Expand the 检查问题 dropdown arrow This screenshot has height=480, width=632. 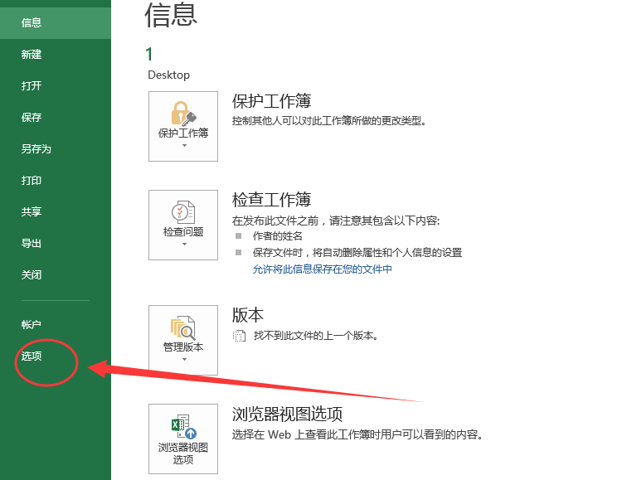tap(184, 245)
